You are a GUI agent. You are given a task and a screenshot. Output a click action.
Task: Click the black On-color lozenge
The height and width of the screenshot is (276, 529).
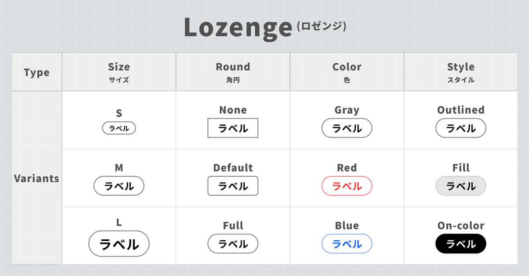[461, 244]
